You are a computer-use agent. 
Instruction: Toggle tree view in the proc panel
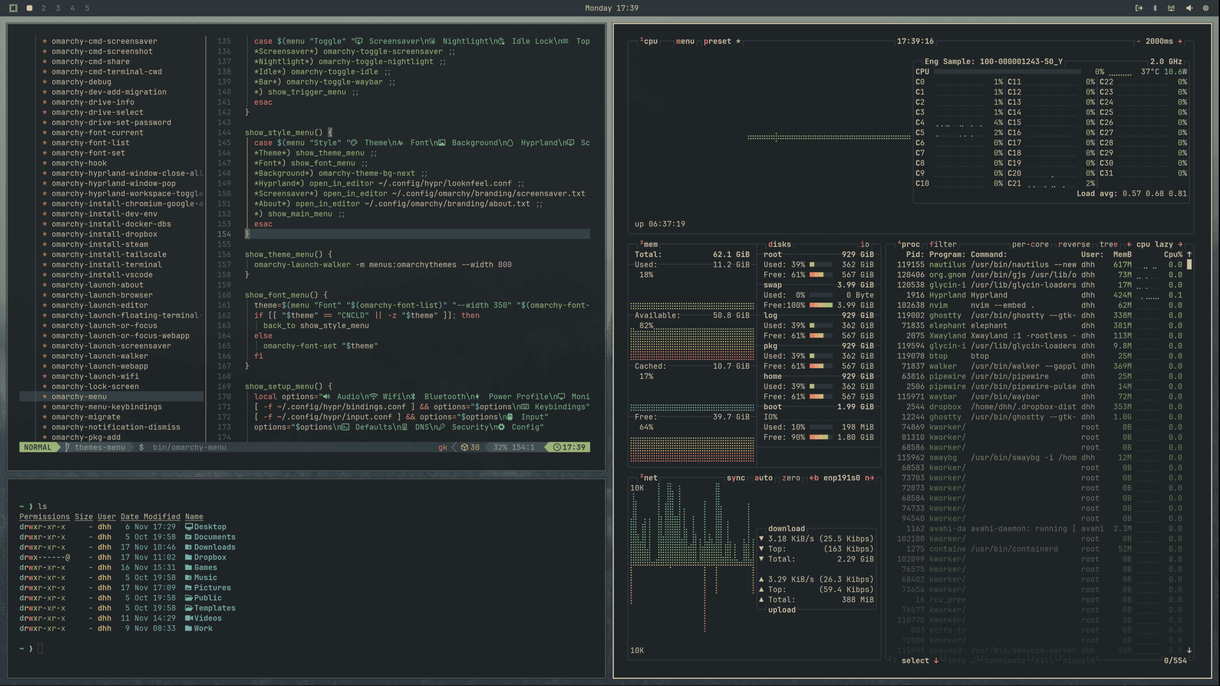[1108, 244]
